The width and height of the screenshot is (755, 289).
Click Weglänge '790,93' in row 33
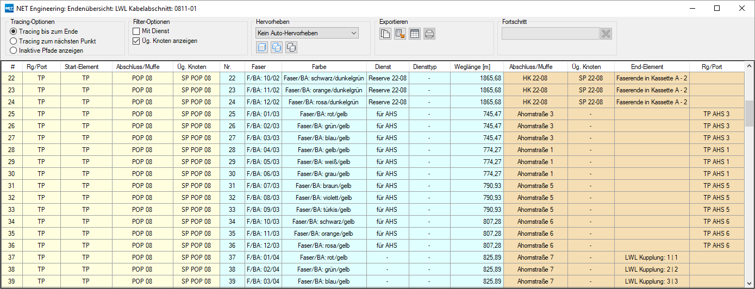click(477, 210)
